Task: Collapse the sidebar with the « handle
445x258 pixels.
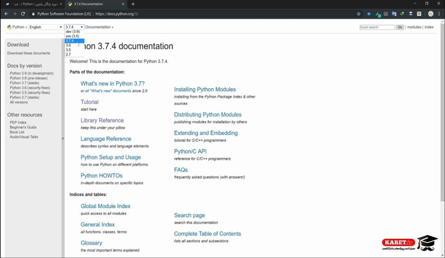Action: click(x=63, y=138)
